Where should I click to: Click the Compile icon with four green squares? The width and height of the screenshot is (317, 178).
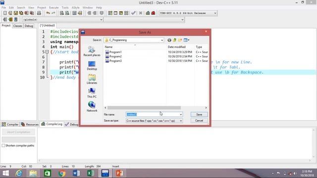pos(110,13)
